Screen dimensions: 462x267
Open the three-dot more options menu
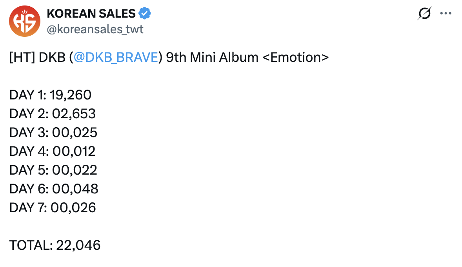(446, 14)
